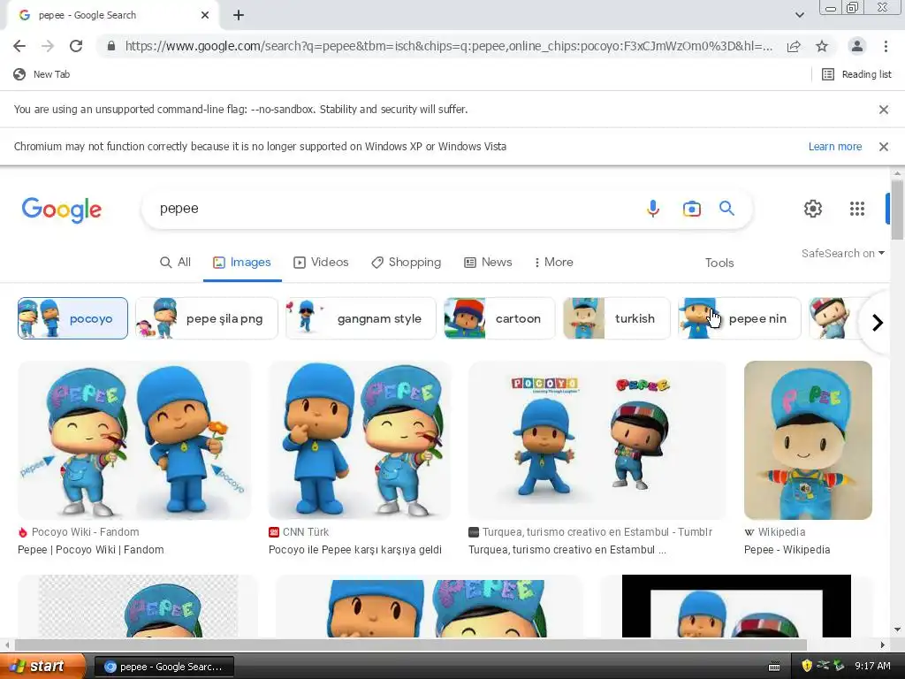Open Pocoyo ile Pepee karşı karşıya geldi
The height and width of the screenshot is (679, 905).
pos(355,550)
